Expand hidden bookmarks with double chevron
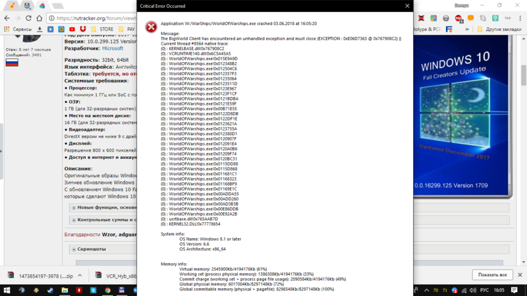527x296 pixels. coord(467,29)
